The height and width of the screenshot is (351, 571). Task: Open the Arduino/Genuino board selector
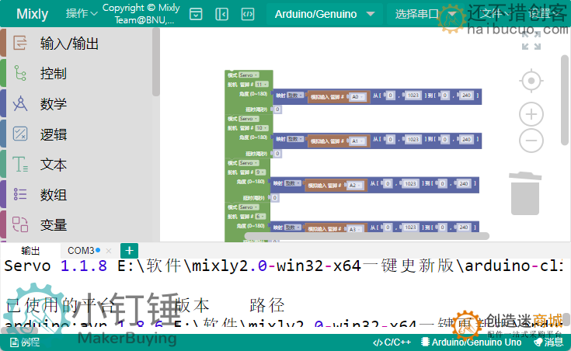[x=324, y=14]
